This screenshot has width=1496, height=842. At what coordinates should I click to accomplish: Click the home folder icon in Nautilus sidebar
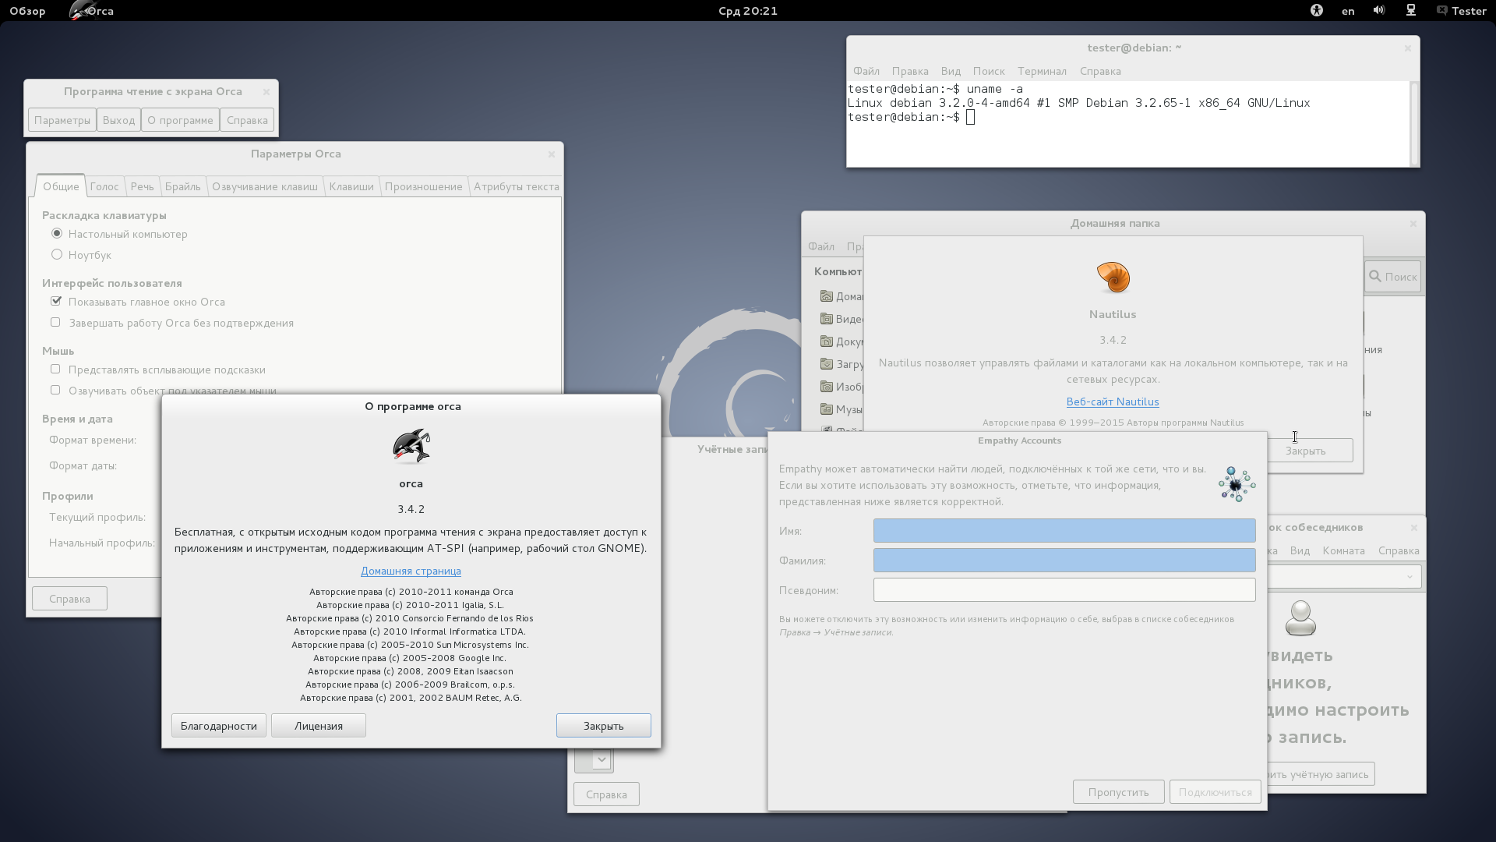pos(826,296)
